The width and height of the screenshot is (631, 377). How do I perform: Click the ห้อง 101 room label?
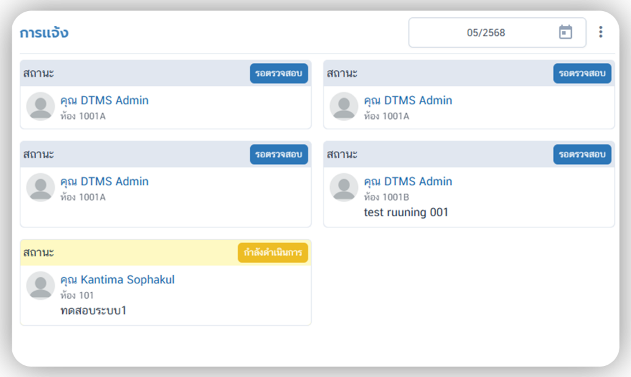[77, 296]
